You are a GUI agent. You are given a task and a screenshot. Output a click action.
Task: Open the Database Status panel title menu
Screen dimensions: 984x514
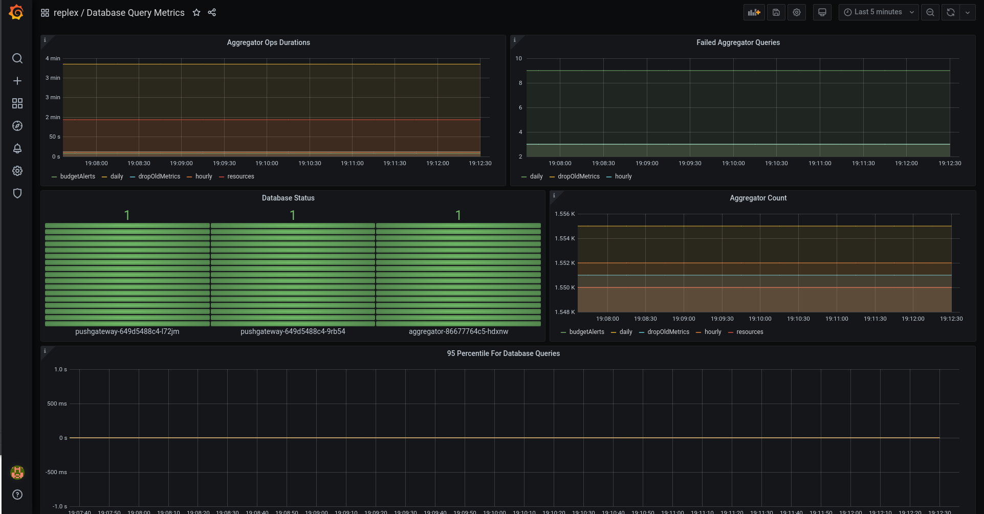point(288,198)
